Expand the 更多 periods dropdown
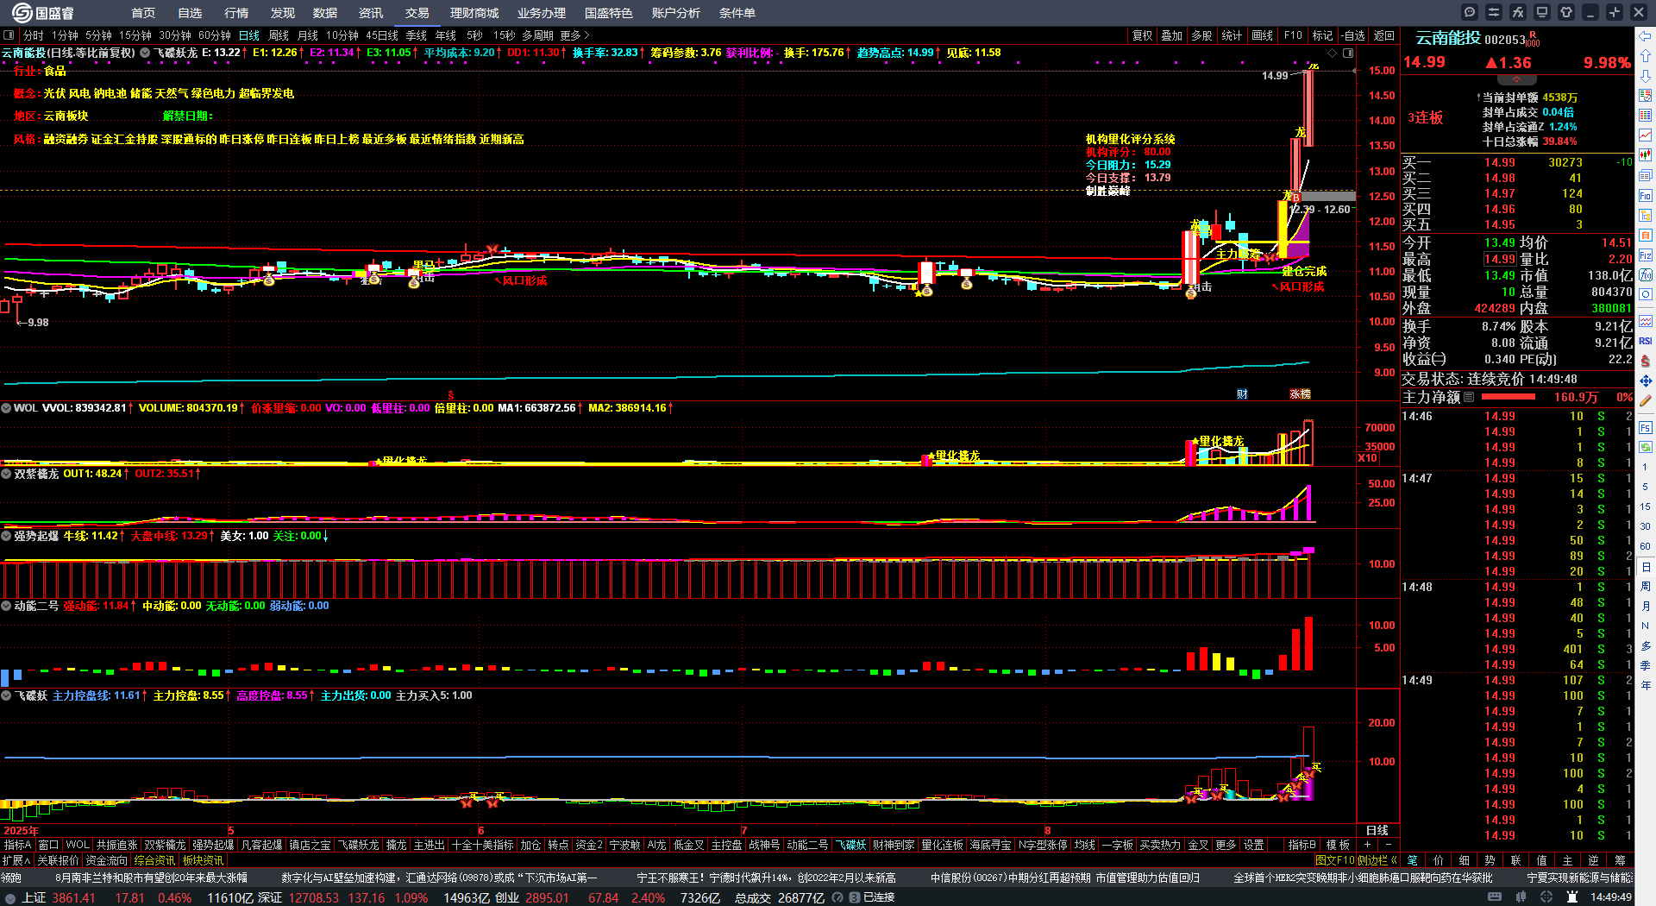1656x906 pixels. [x=574, y=35]
